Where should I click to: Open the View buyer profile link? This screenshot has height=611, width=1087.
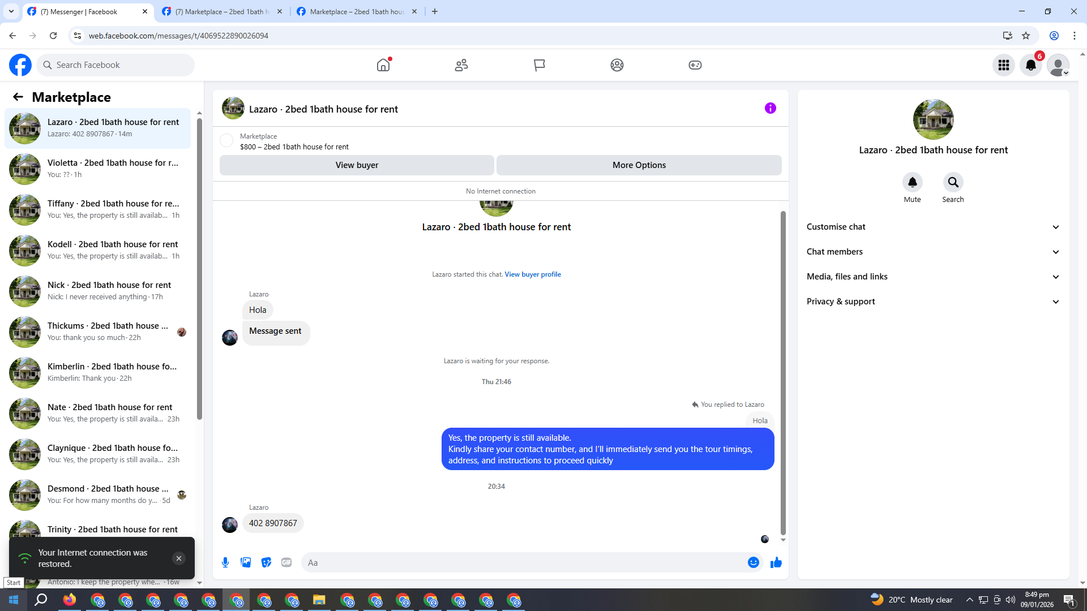(532, 274)
